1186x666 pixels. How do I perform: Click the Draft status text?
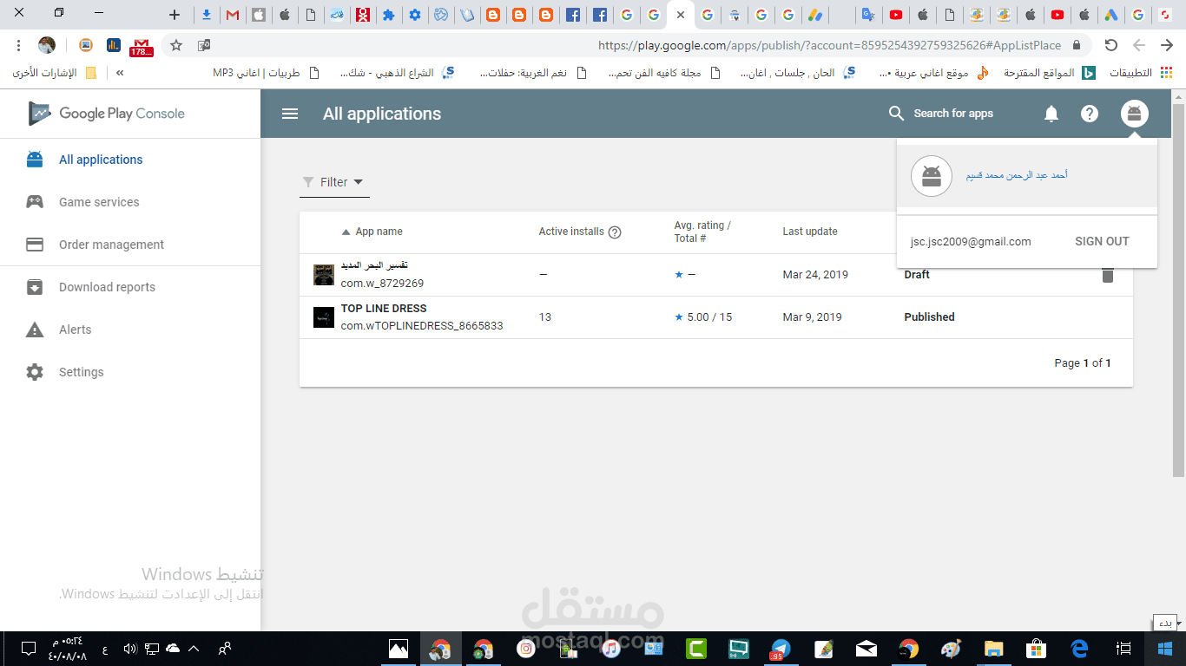pos(917,275)
